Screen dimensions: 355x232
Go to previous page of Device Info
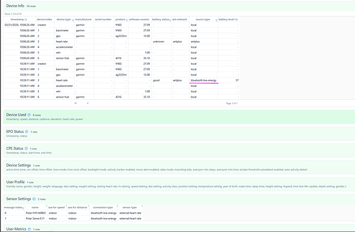(x=87, y=103)
